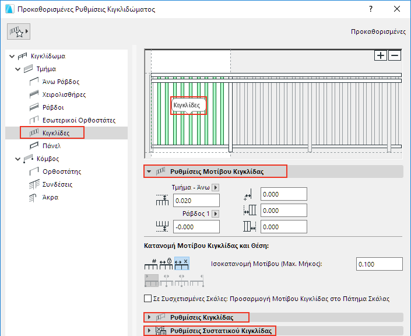Close the railing settings dialog
Image resolution: width=411 pixels, height=336 pixels.
(x=397, y=9)
